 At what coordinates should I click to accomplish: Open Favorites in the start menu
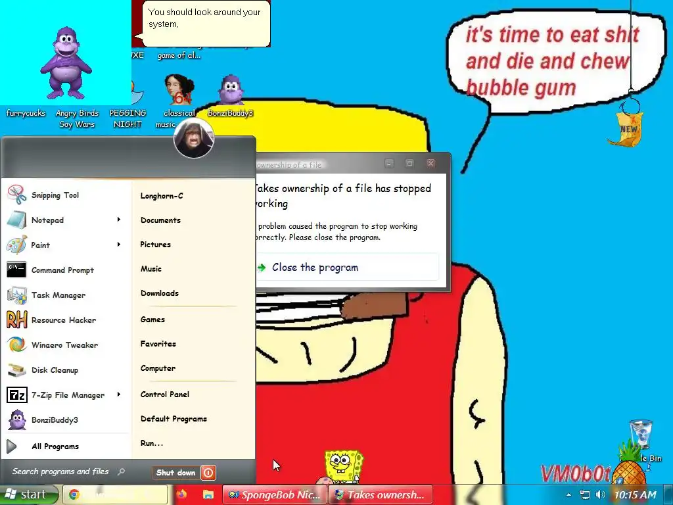pyautogui.click(x=158, y=344)
